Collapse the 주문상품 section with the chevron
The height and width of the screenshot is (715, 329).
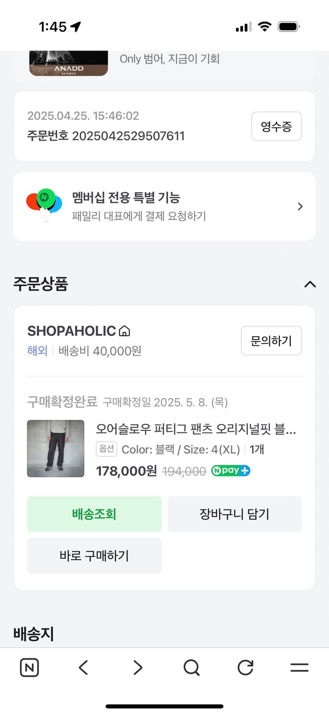pyautogui.click(x=310, y=285)
